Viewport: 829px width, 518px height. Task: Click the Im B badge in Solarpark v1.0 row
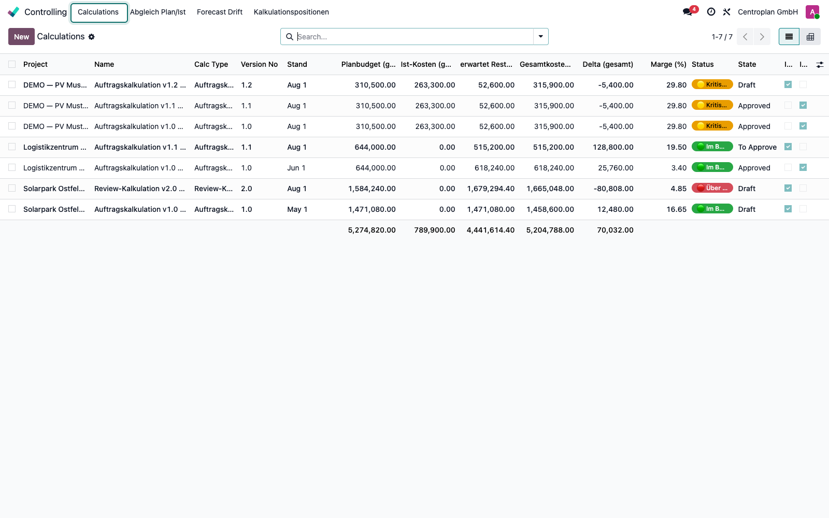712,209
